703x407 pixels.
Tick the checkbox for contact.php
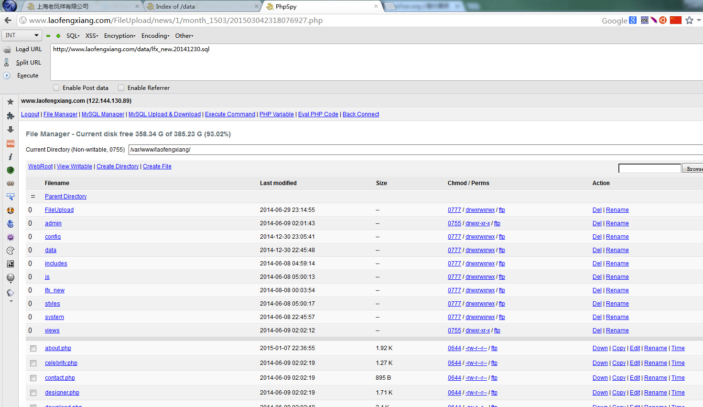[x=33, y=378]
